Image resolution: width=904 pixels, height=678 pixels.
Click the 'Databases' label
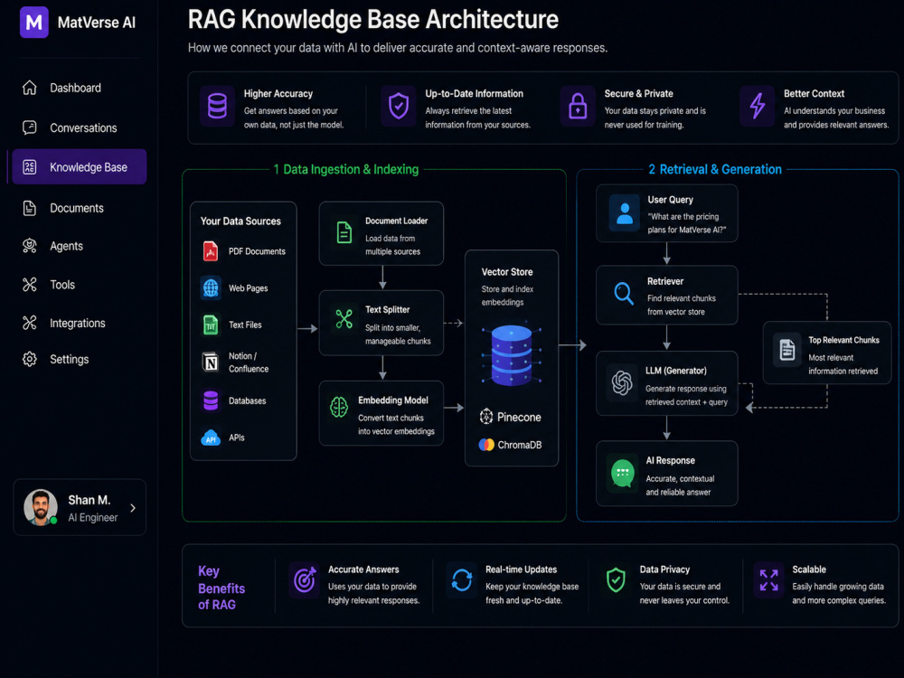click(x=248, y=400)
